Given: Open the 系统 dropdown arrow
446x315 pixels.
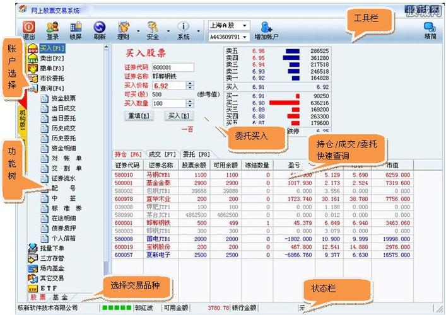Looking at the screenshot, I should tap(198, 31).
